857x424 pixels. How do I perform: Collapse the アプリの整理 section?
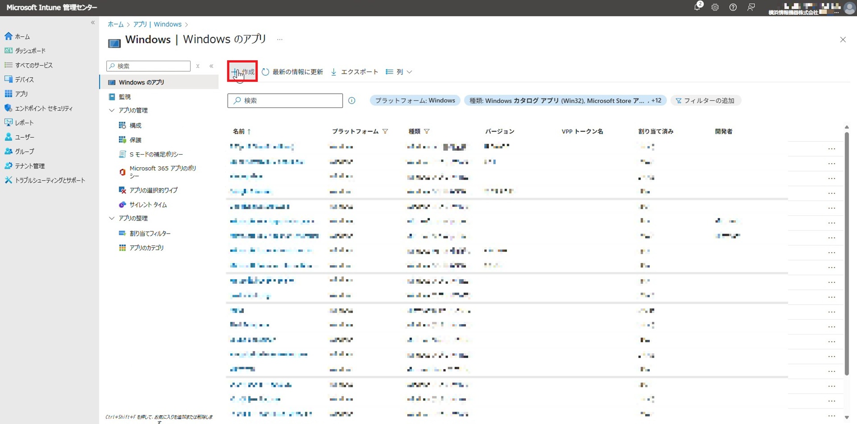click(112, 218)
